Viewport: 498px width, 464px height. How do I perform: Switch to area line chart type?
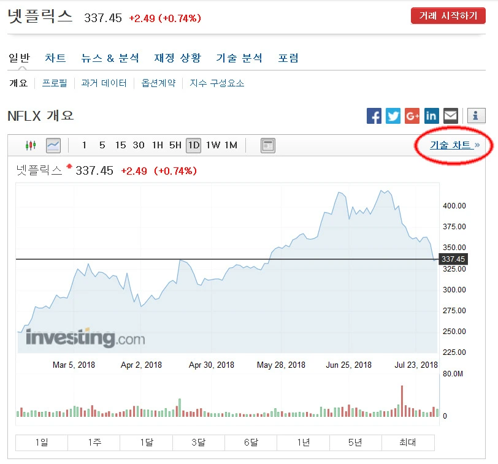tap(53, 145)
